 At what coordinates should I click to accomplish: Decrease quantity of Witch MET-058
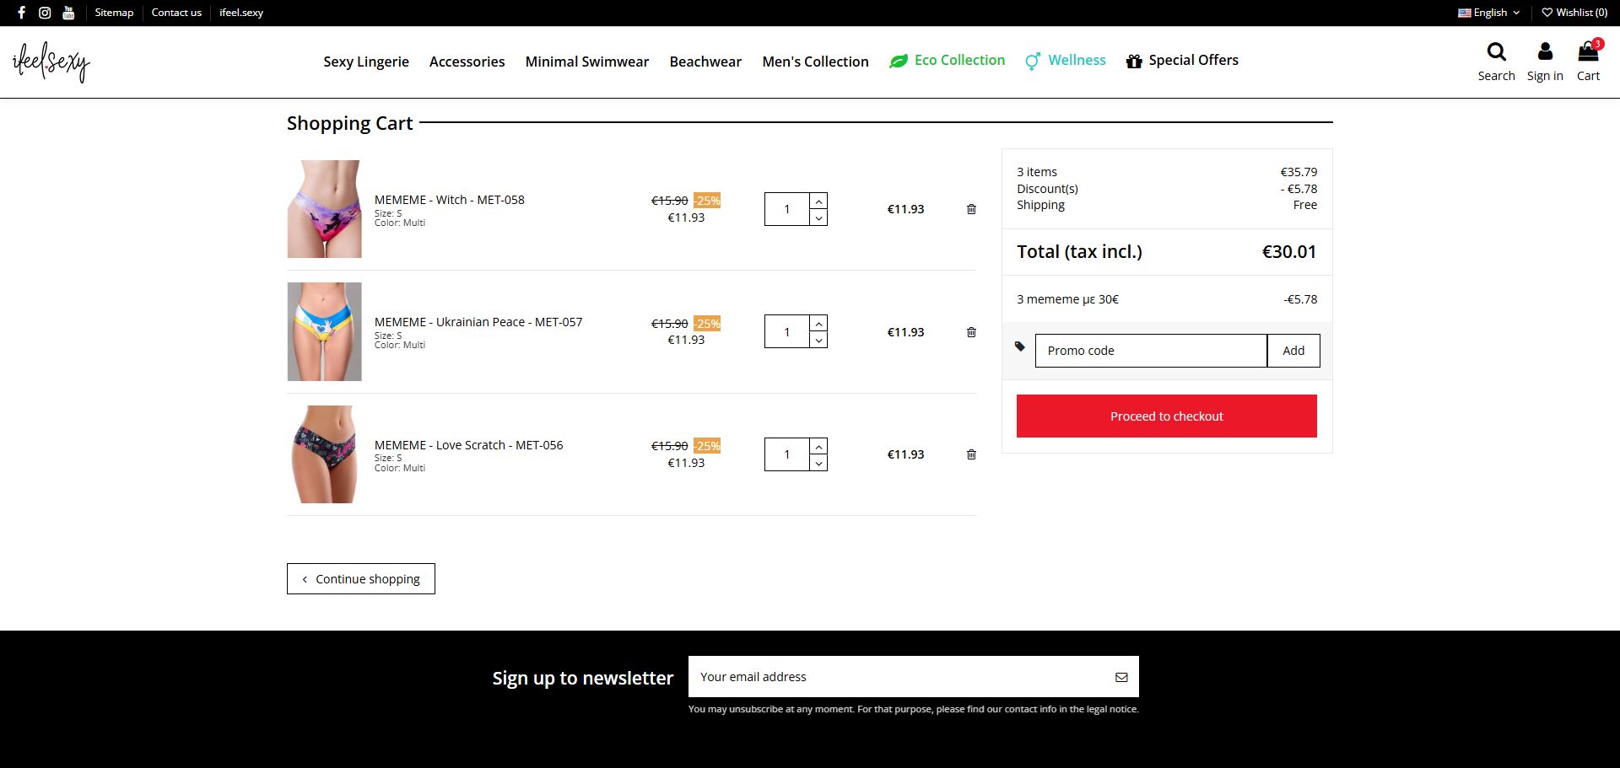tap(818, 218)
